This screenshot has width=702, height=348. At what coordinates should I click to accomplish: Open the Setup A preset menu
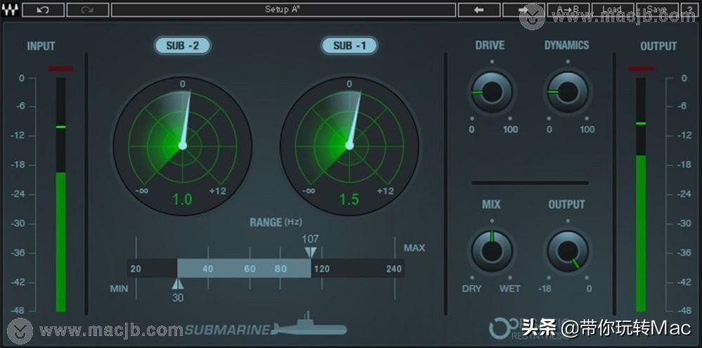tap(283, 10)
